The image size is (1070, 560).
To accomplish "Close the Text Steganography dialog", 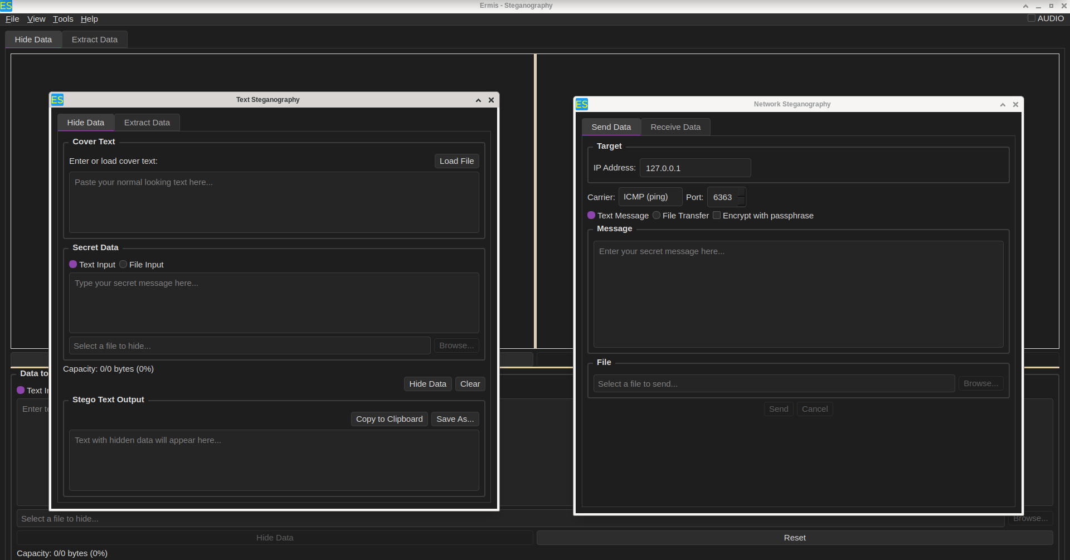I will point(491,100).
